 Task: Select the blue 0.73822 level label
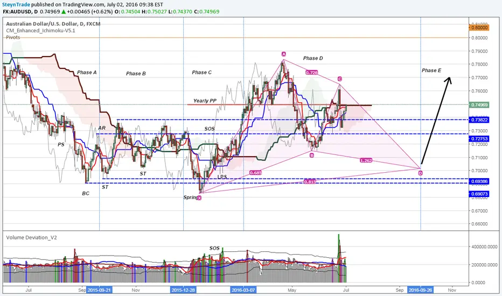click(479, 119)
